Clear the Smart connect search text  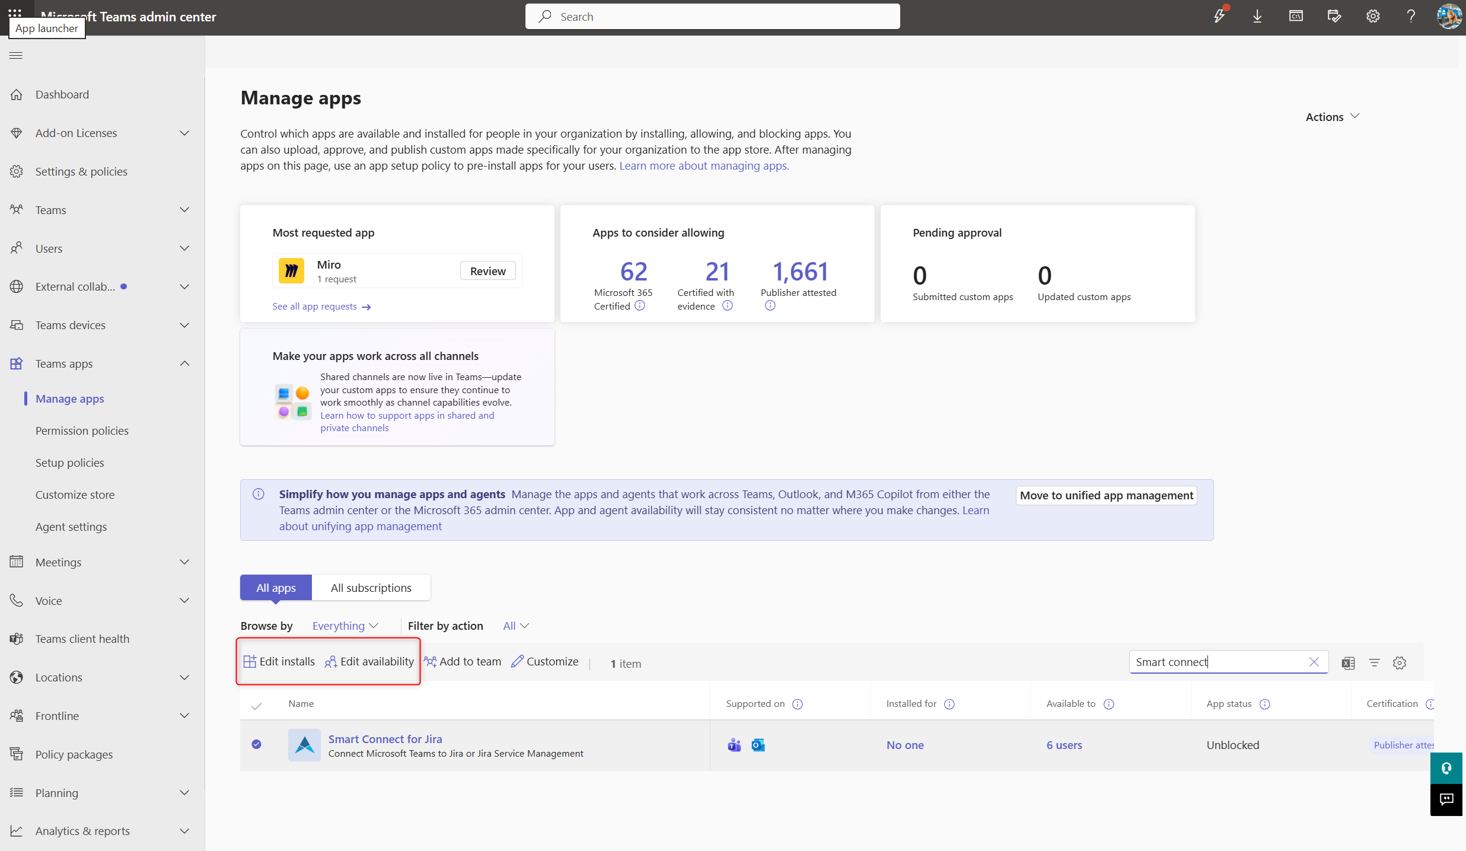(1314, 662)
